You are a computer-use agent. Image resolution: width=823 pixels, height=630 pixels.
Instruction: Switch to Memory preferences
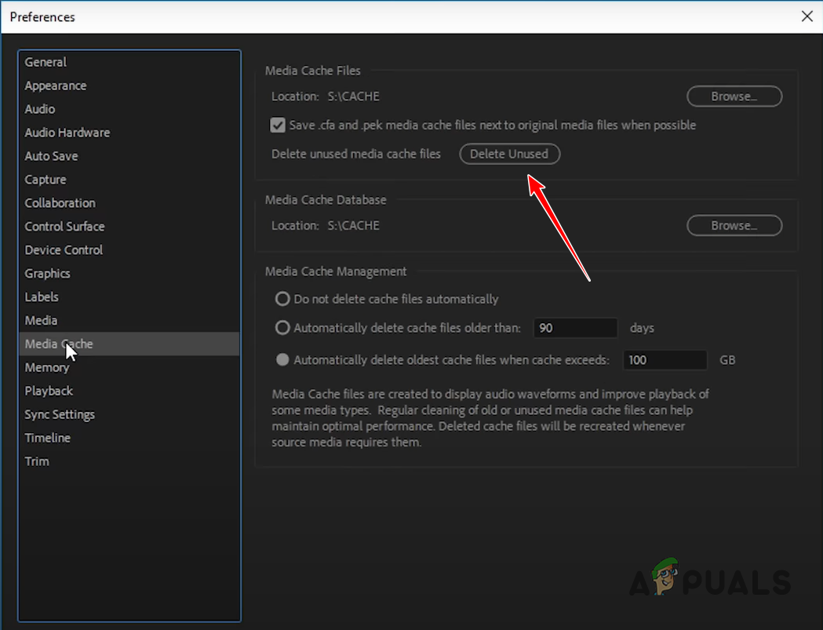(47, 367)
